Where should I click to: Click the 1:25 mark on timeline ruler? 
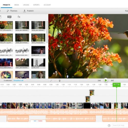[88, 84]
